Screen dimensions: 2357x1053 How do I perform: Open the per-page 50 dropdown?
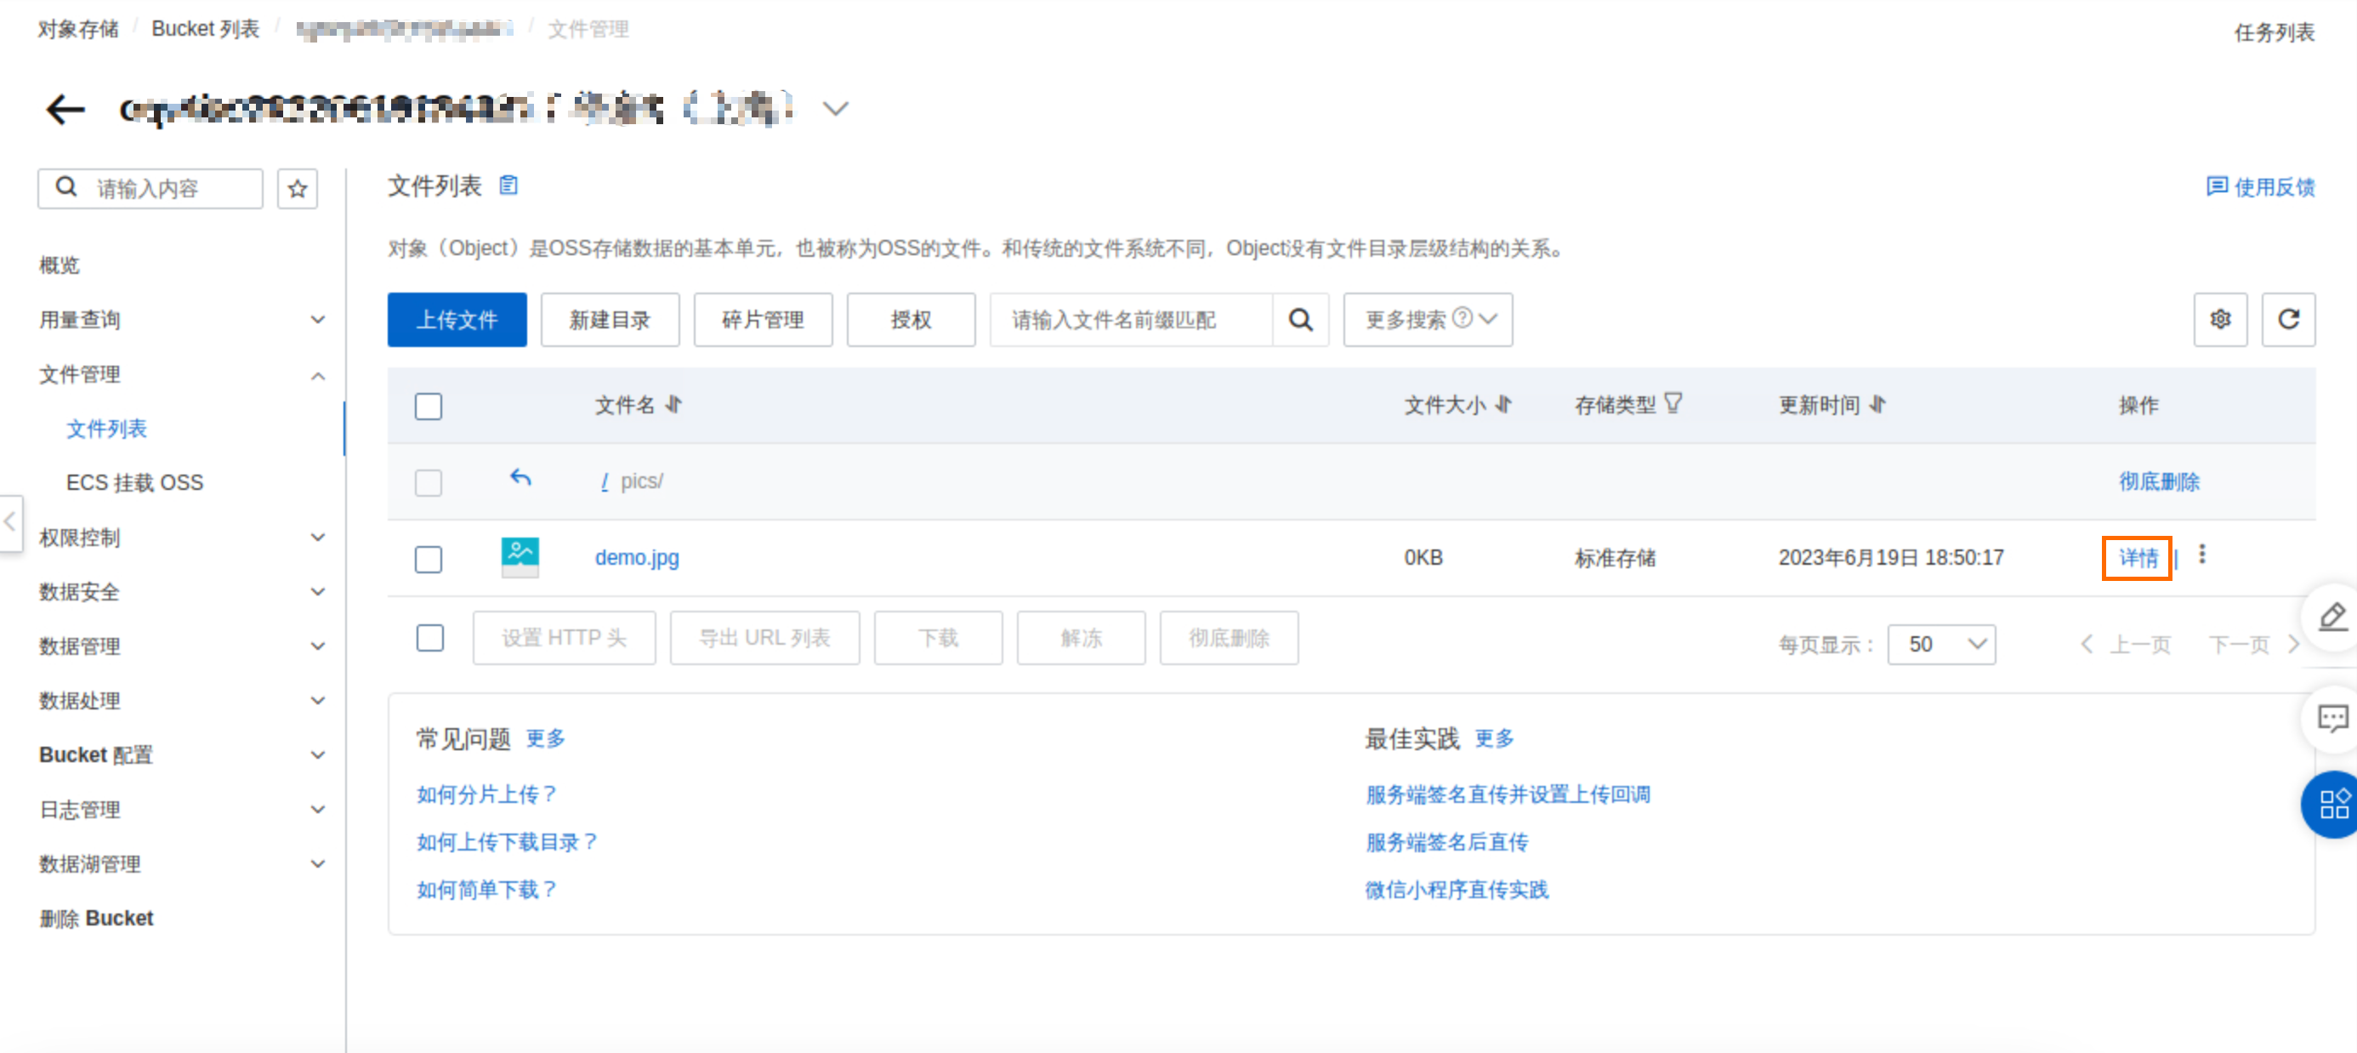[x=1940, y=645]
